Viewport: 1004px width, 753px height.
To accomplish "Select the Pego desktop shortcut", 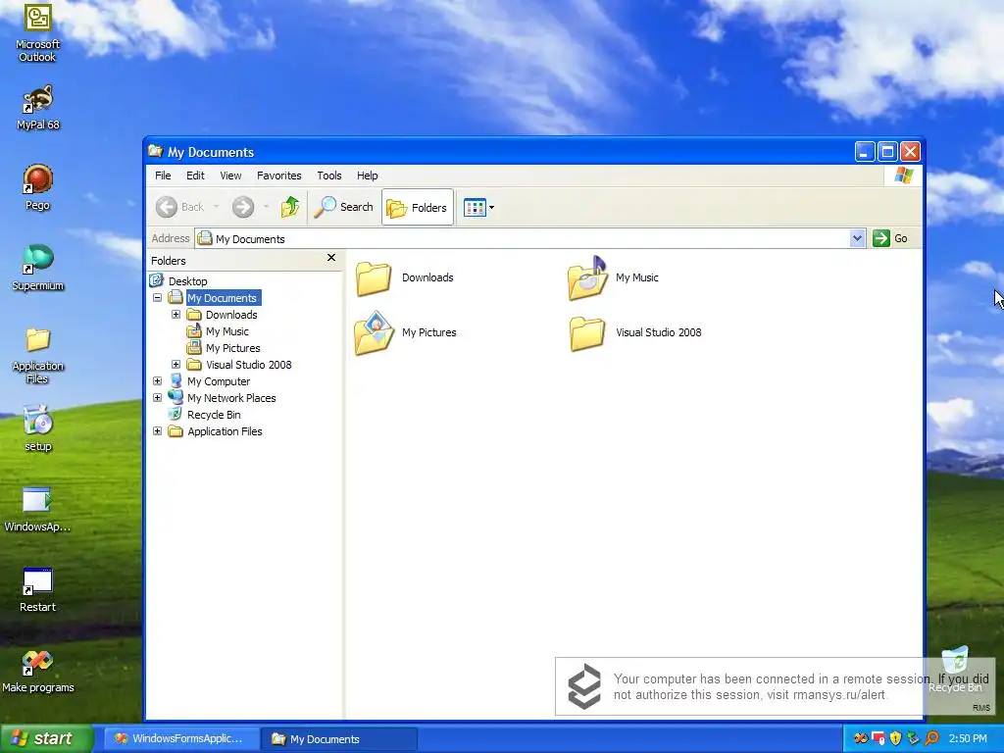I will pyautogui.click(x=37, y=187).
